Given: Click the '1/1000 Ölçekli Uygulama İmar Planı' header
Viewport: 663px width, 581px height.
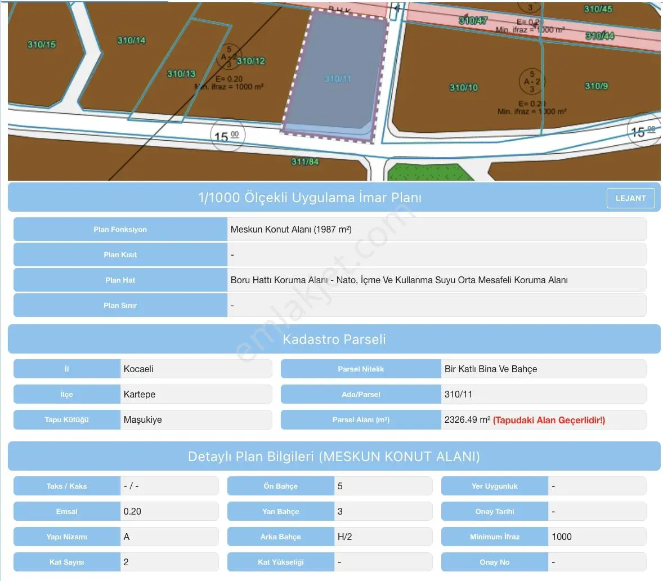Looking at the screenshot, I should [x=310, y=198].
